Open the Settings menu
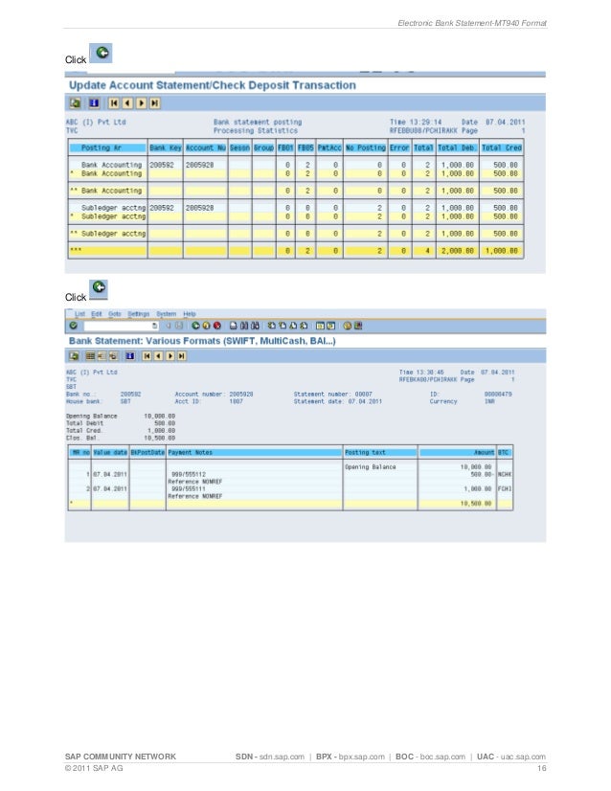The image size is (611, 791). tap(139, 314)
